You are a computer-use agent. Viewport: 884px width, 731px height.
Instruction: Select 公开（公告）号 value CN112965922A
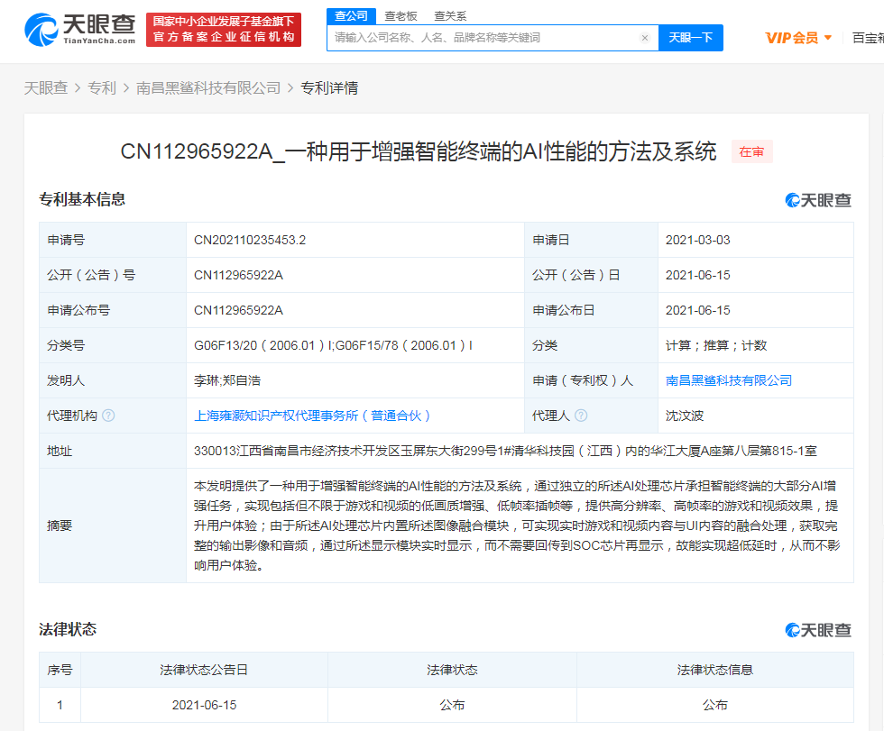point(238,276)
